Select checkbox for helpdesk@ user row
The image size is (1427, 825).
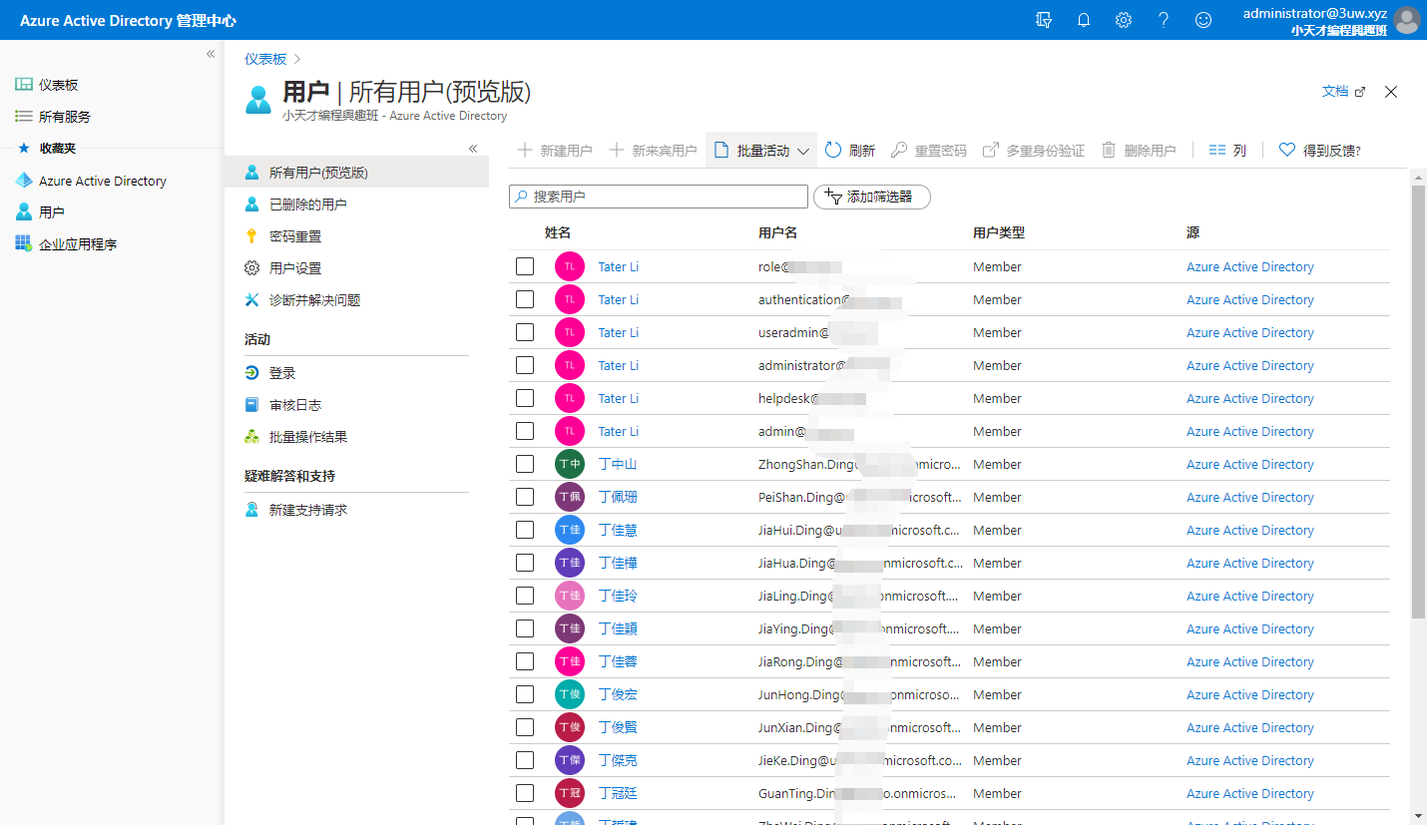click(x=525, y=398)
